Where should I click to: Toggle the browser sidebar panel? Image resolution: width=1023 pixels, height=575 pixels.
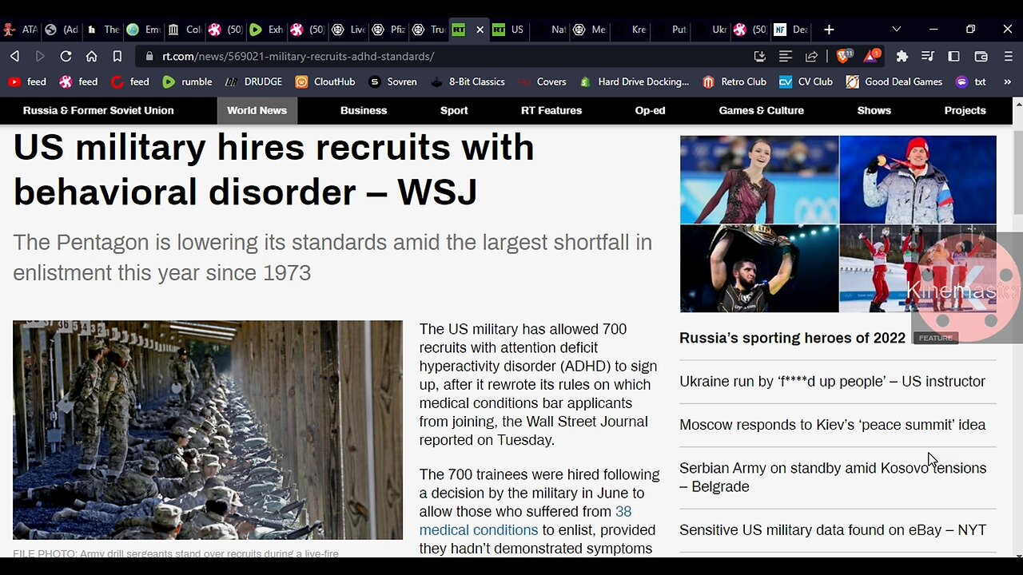click(x=953, y=56)
